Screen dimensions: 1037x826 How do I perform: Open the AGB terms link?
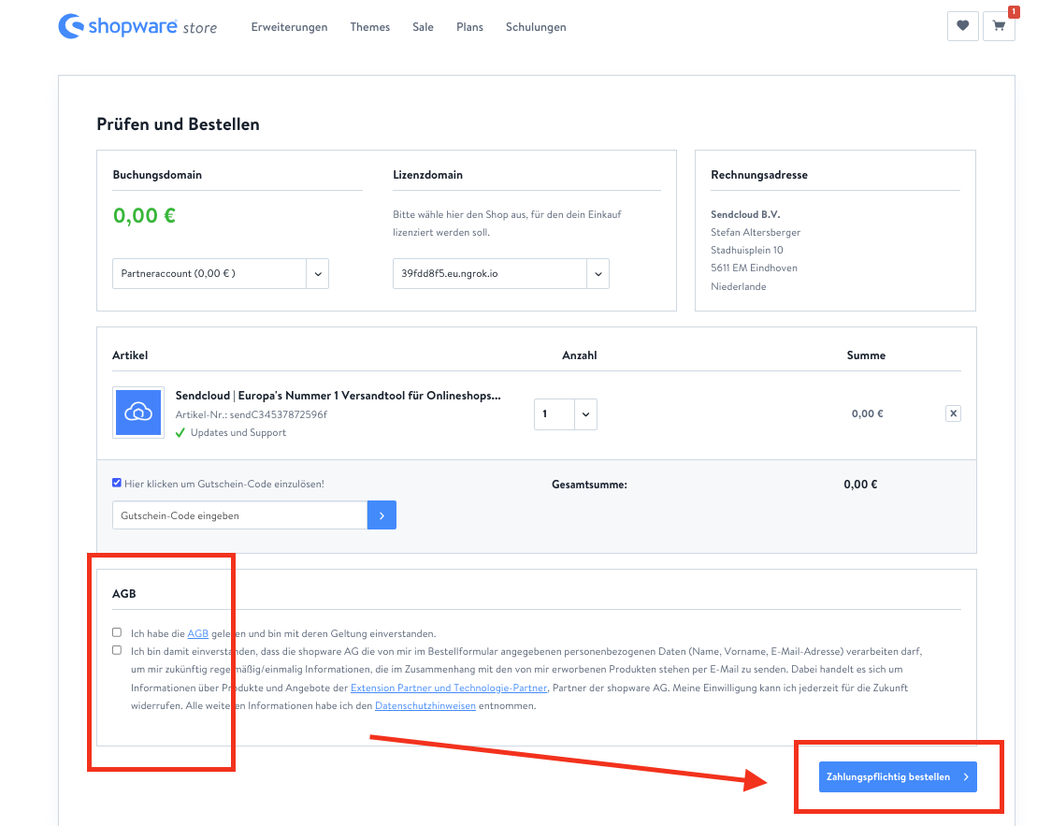(197, 633)
